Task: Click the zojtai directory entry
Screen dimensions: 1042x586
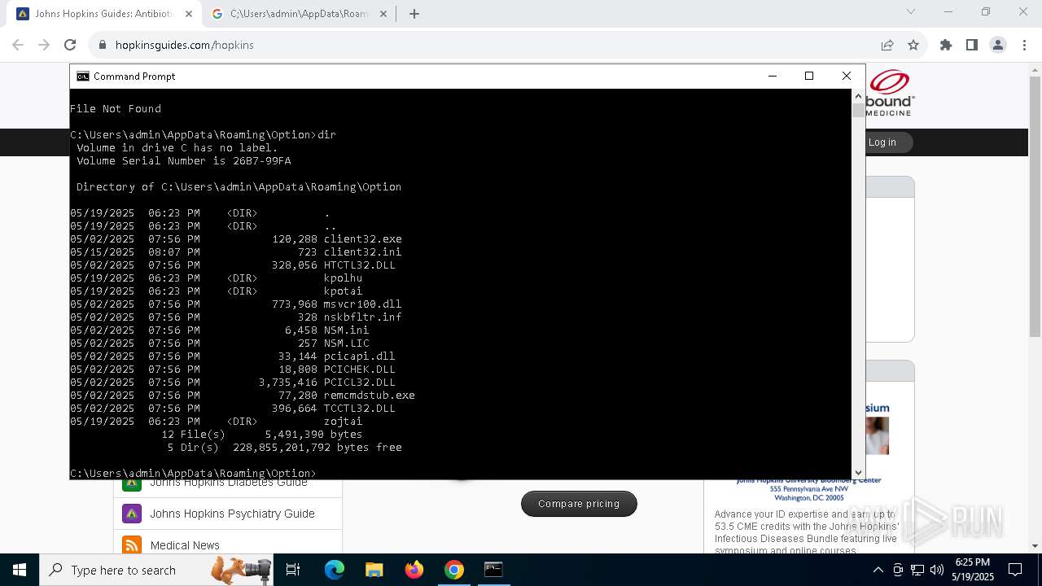Action: pyautogui.click(x=343, y=421)
